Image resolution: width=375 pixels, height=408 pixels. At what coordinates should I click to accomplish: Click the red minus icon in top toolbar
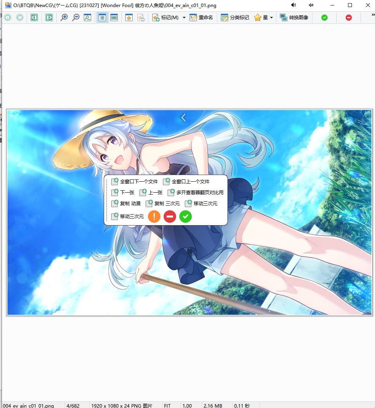coord(348,18)
